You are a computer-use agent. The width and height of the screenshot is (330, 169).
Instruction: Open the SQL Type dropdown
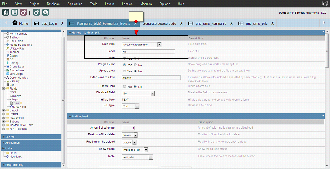coord(130,106)
